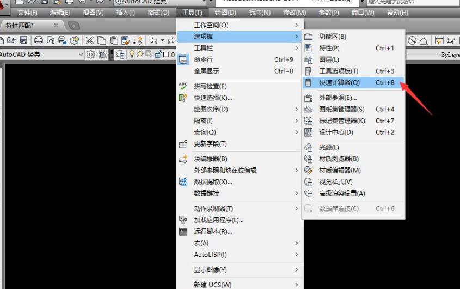Open the 插入(I) menu
The width and height of the screenshot is (460, 289).
point(125,13)
